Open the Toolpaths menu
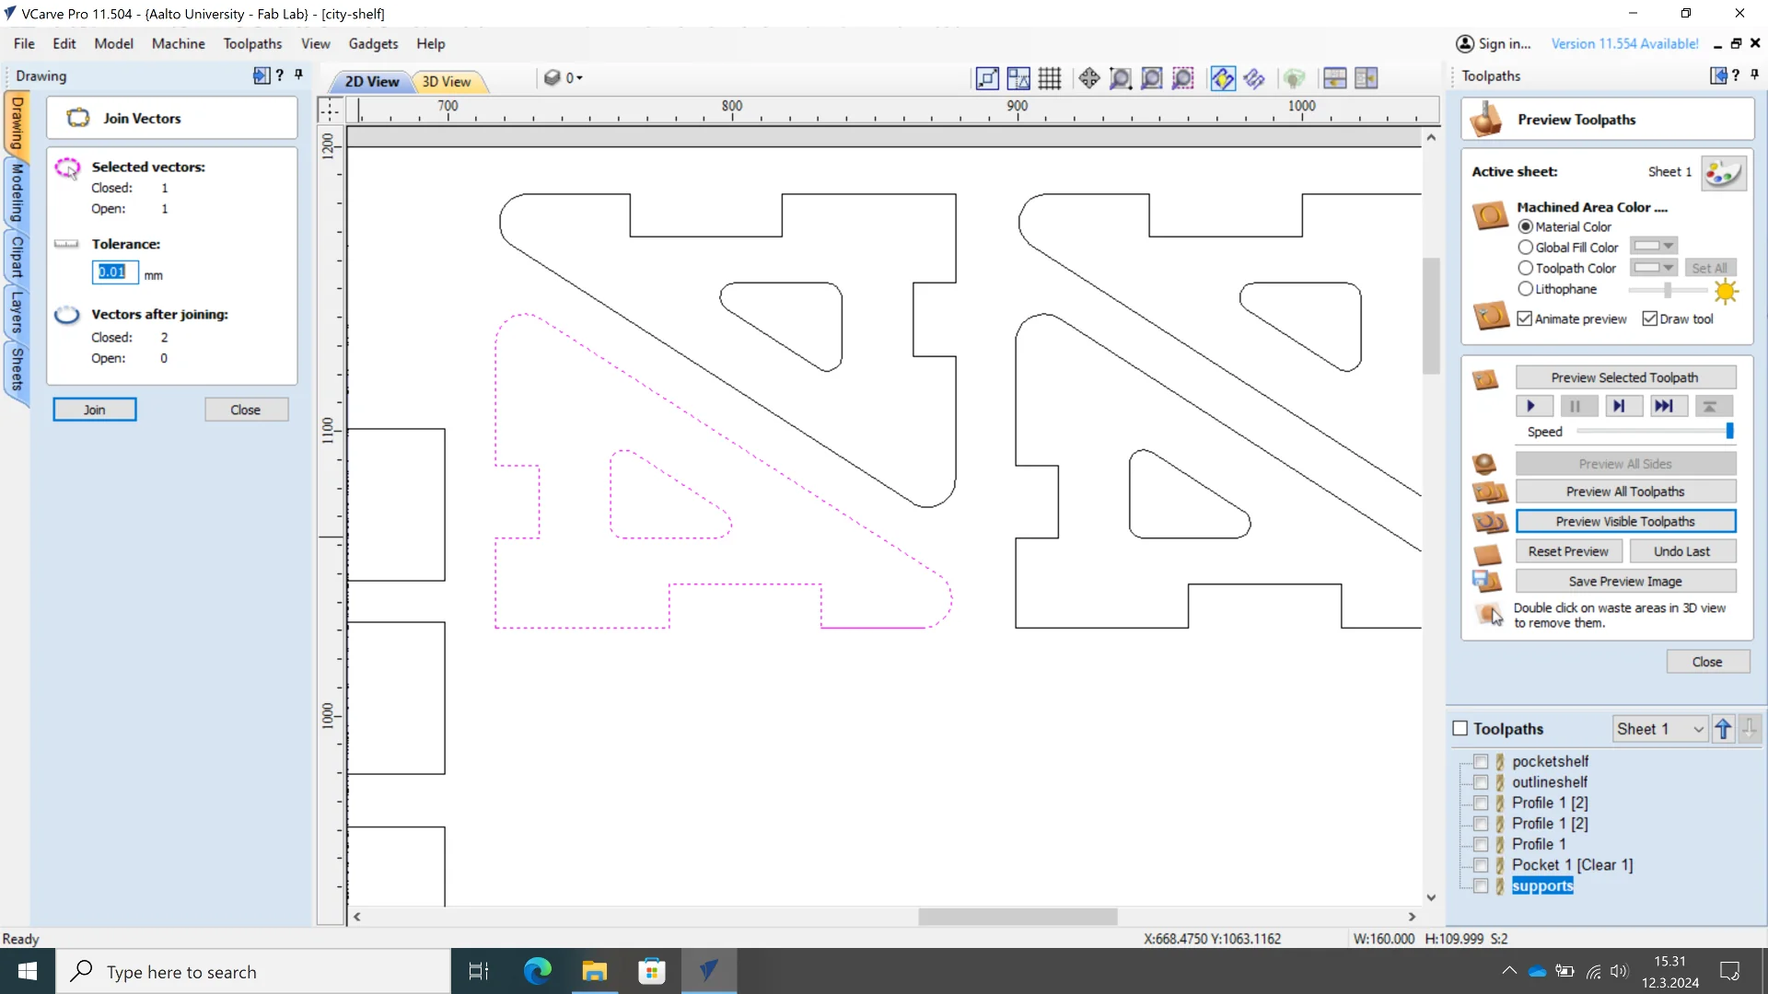This screenshot has height=994, width=1768. [252, 43]
